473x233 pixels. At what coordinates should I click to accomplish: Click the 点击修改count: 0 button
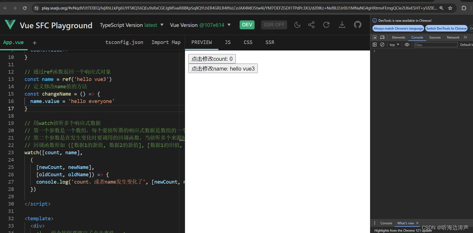tap(212, 59)
